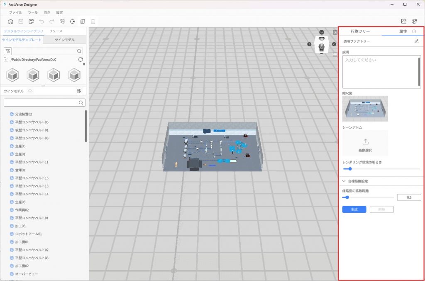Click the pencil icon to rename 透明ファクトリー
Viewport: 425px width, 281px height.
416,41
